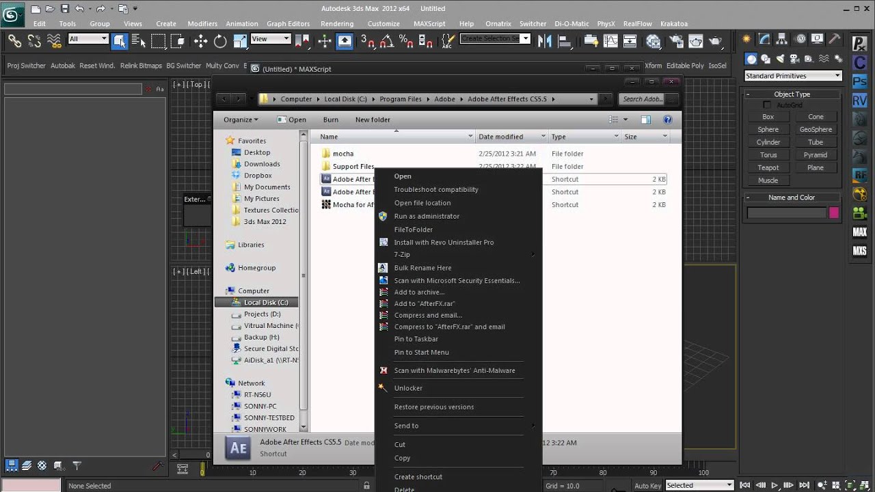Open the Standard Primitives dropdown

793,76
